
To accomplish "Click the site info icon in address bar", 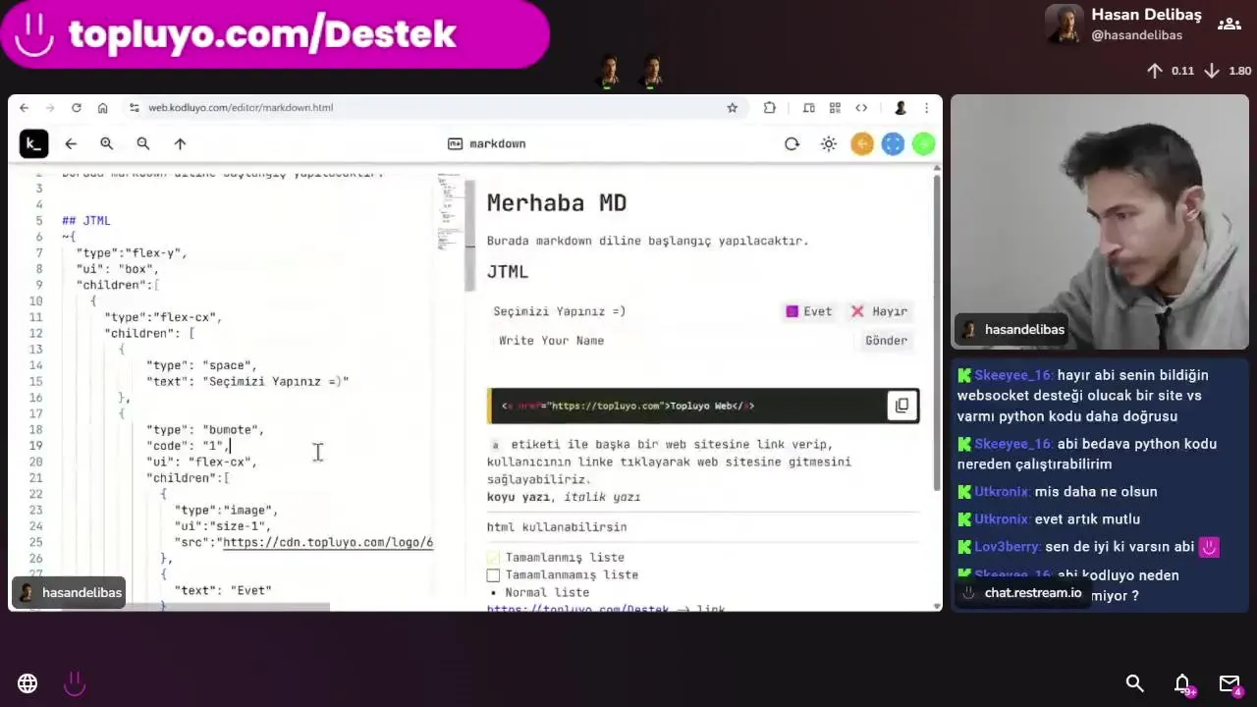I will point(134,108).
